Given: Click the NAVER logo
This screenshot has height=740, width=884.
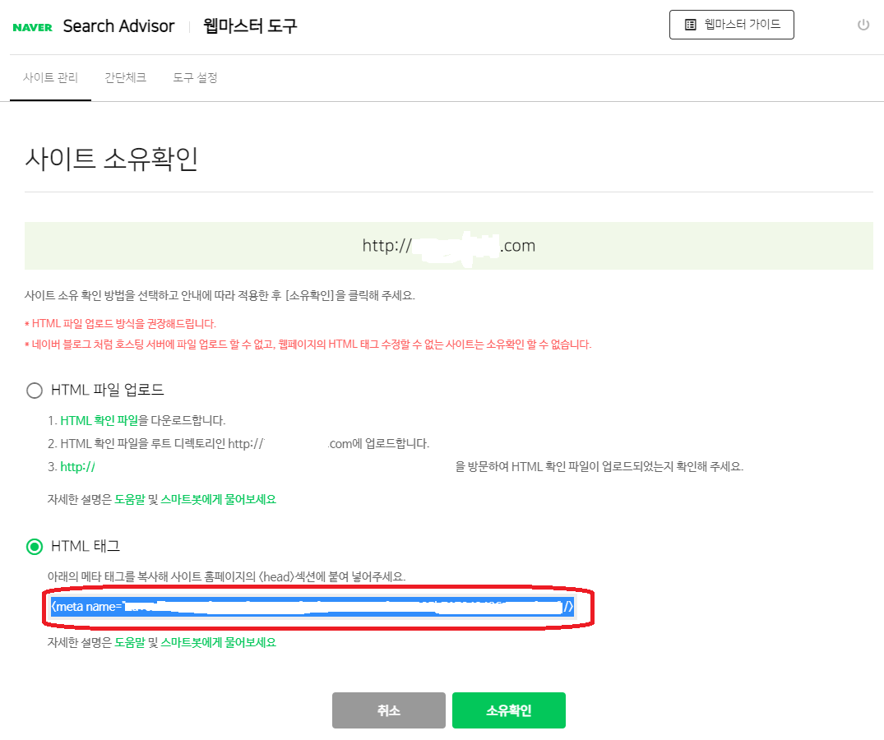Looking at the screenshot, I should tap(31, 25).
